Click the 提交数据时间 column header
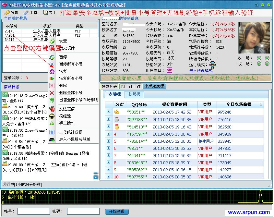This screenshot has height=217, width=274. [x=174, y=104]
